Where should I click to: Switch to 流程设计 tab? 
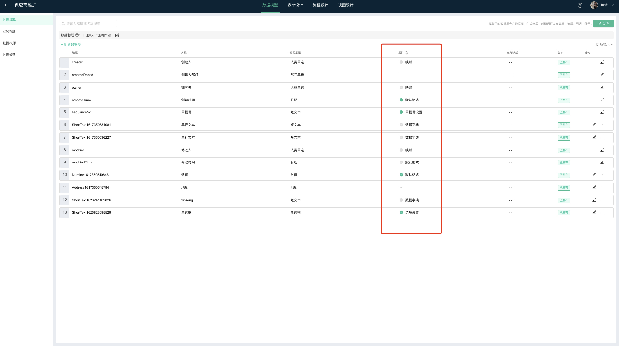[x=321, y=5]
